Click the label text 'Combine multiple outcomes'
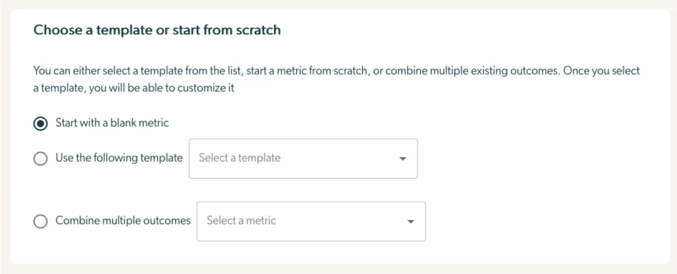This screenshot has height=274, width=677. 123,221
